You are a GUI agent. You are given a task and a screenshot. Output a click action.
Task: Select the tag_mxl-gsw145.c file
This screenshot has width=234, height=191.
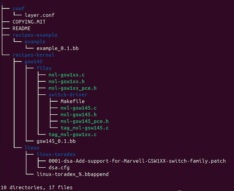point(84,128)
